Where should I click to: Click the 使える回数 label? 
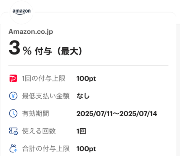(x=39, y=131)
